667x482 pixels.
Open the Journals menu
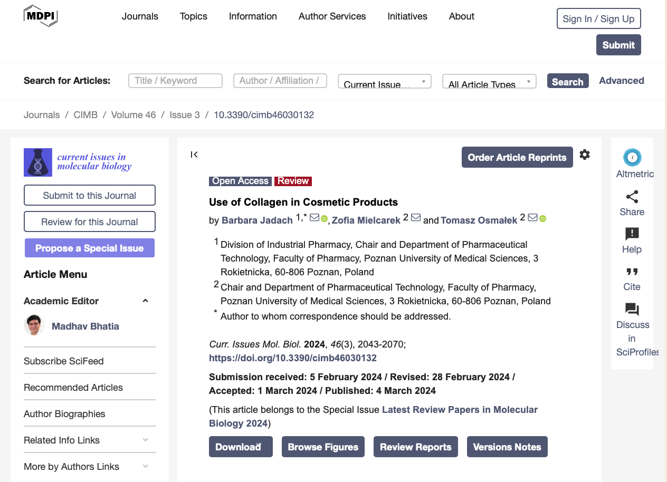tap(140, 16)
